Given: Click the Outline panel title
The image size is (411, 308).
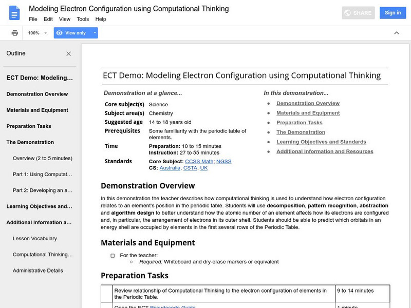Looking at the screenshot, I should (16, 53).
